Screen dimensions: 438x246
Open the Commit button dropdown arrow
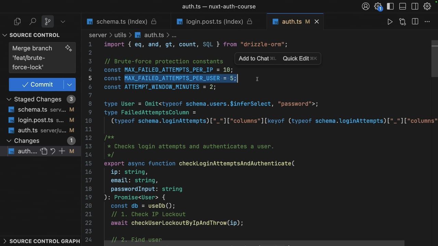point(69,84)
